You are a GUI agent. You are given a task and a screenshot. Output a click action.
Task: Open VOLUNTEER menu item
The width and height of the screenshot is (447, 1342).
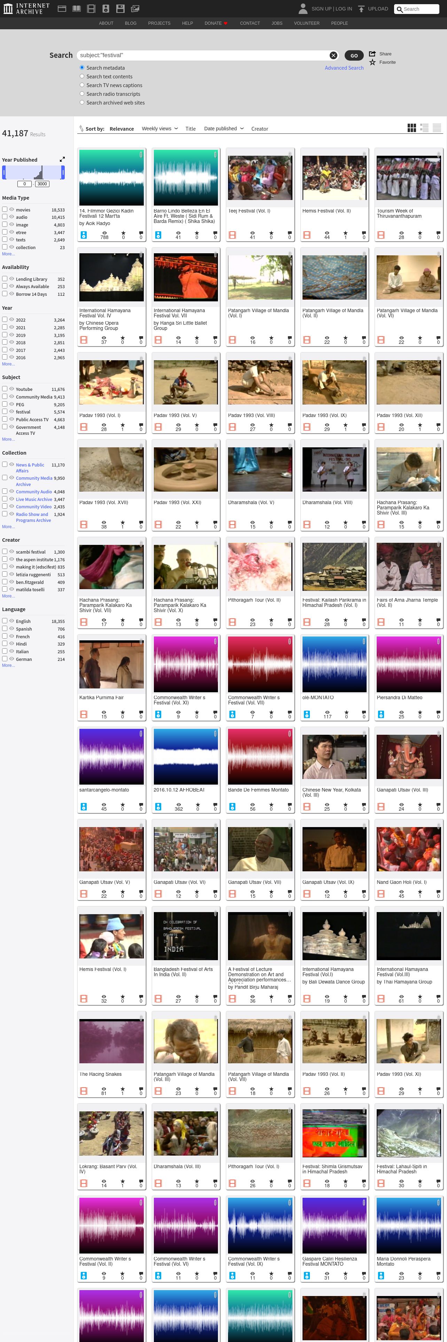click(x=307, y=23)
